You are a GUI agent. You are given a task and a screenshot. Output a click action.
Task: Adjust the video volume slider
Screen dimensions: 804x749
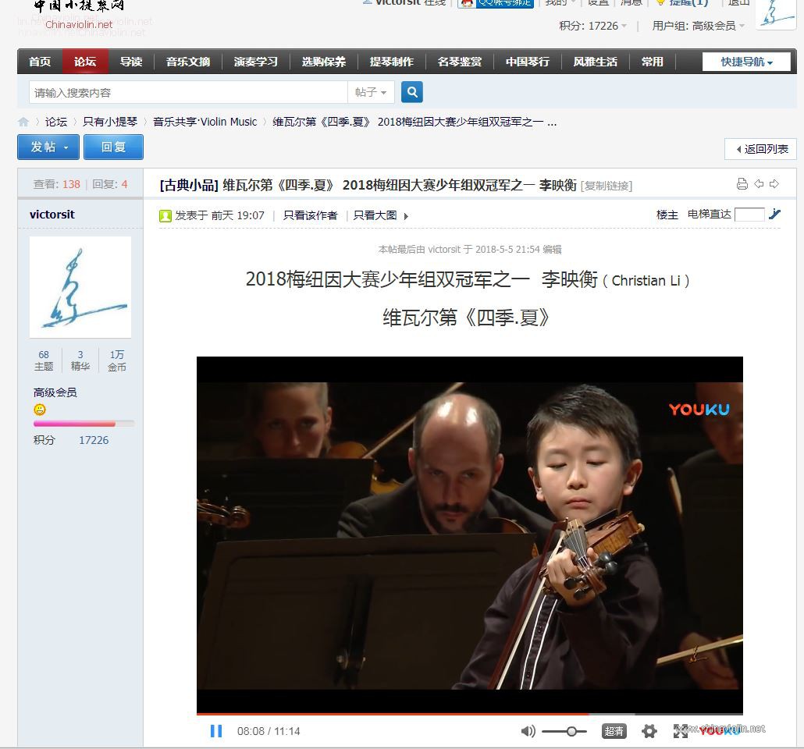click(564, 732)
